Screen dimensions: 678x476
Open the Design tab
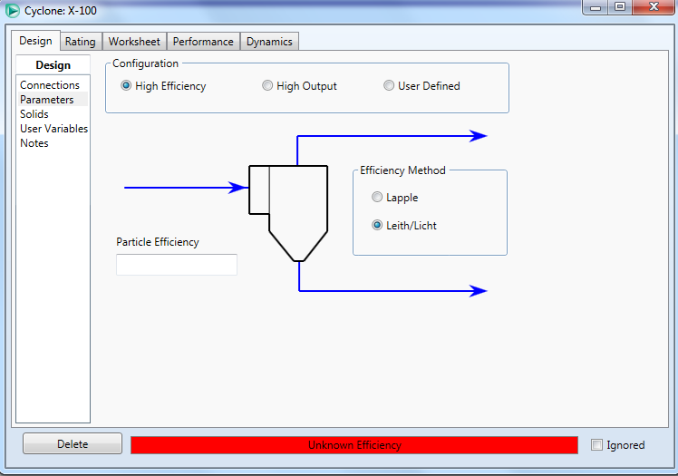coord(35,41)
